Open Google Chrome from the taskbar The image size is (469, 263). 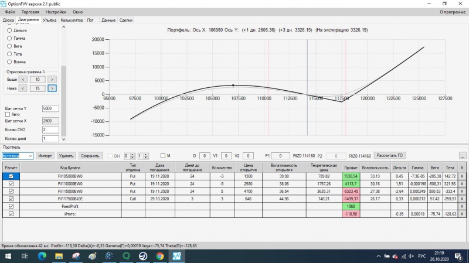click(159, 256)
